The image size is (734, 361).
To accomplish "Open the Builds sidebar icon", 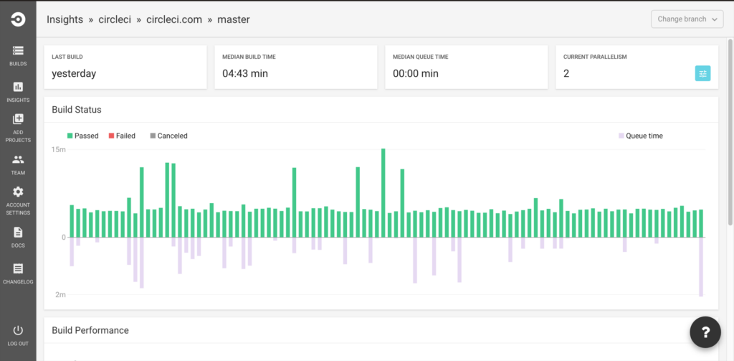I will [18, 50].
